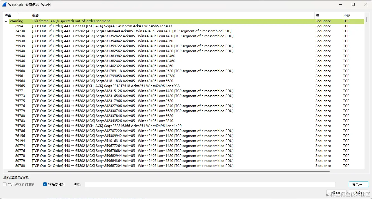Select packet 75783 row

(184, 121)
